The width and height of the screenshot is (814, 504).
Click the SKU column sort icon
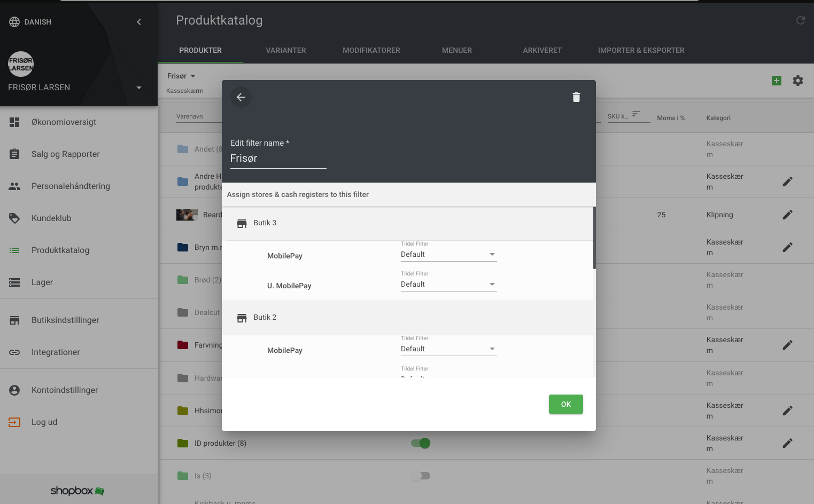point(636,114)
